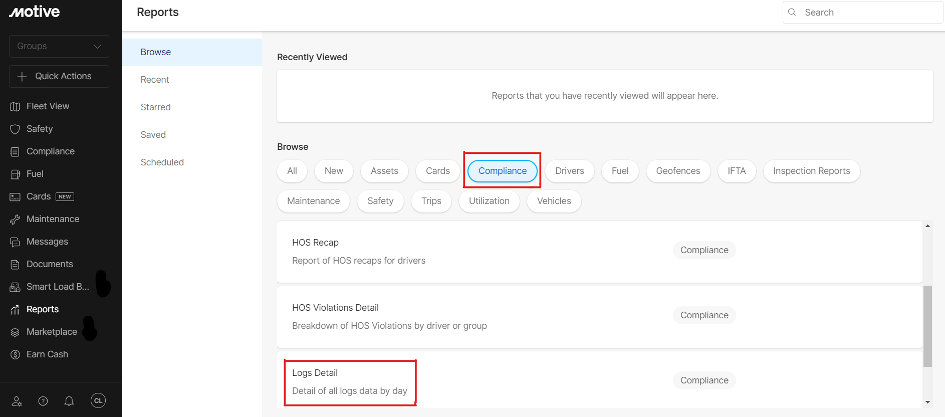Click the Motive logo
The width and height of the screenshot is (945, 417).
[34, 12]
